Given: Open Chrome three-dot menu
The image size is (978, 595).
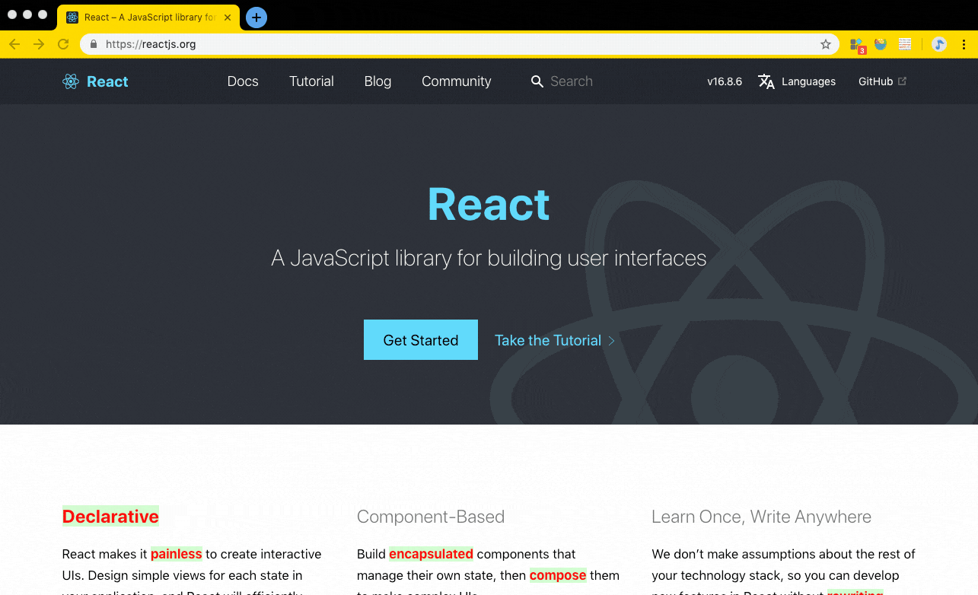Looking at the screenshot, I should pos(964,44).
